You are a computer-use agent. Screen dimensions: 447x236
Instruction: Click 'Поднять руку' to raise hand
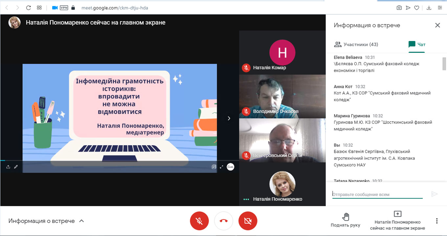pos(346,220)
